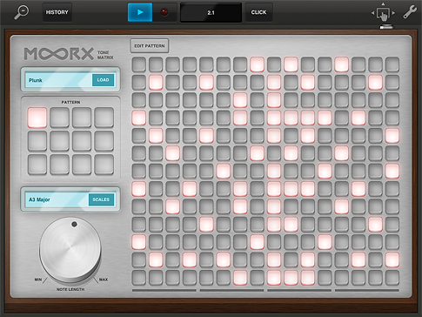Image resolution: width=422 pixels, height=317 pixels.
Task: Click the red record button
Action: 164,12
